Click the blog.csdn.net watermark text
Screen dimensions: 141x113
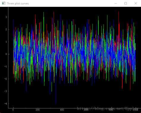108,109
